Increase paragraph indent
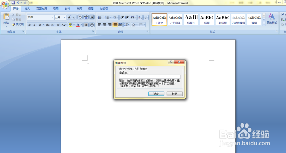The width and height of the screenshot is (286, 153). (127, 17)
